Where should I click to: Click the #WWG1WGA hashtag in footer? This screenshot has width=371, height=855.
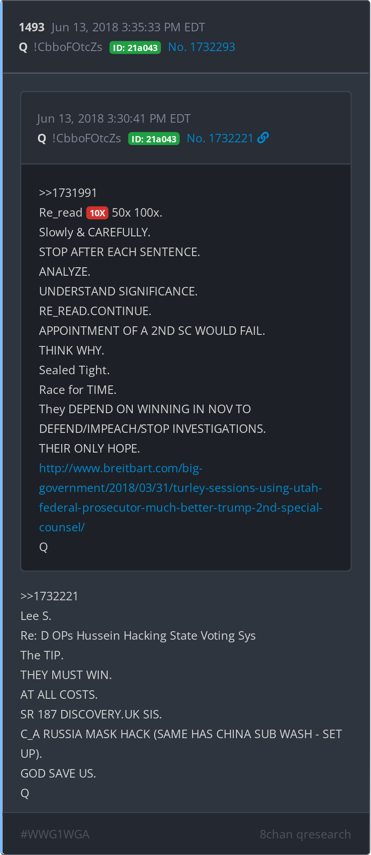click(x=55, y=834)
